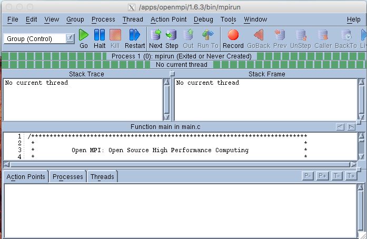Open the Help menu

click(354, 19)
